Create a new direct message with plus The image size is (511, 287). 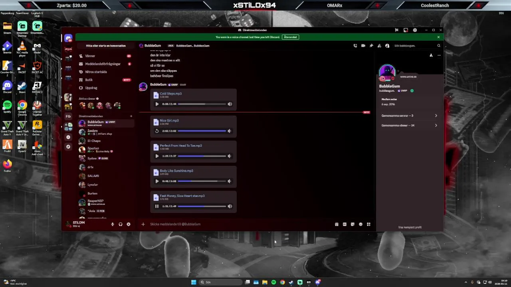point(131,116)
